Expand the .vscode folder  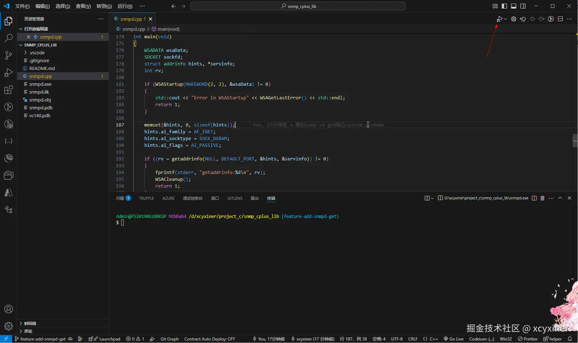[37, 53]
